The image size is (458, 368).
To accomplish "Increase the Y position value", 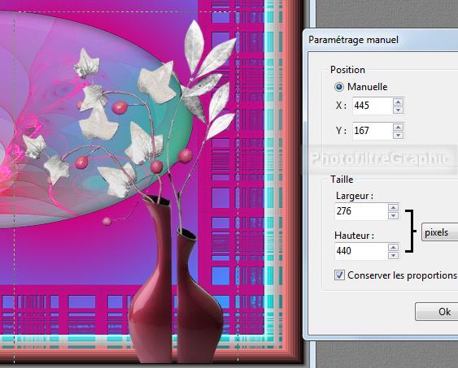I will 398,127.
